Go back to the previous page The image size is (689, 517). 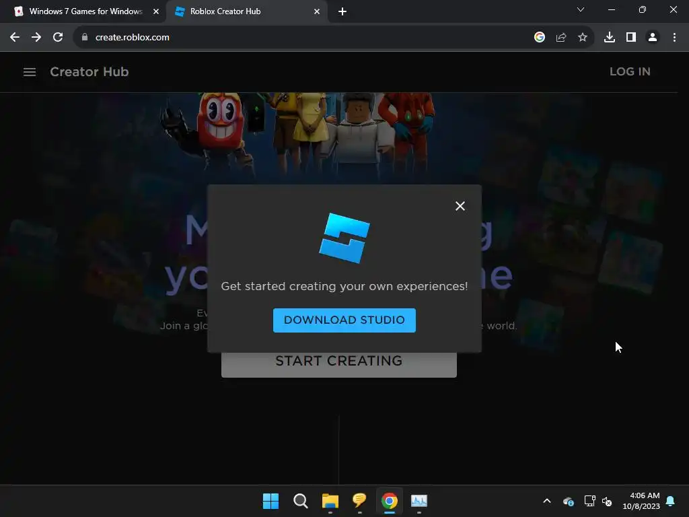click(x=15, y=38)
